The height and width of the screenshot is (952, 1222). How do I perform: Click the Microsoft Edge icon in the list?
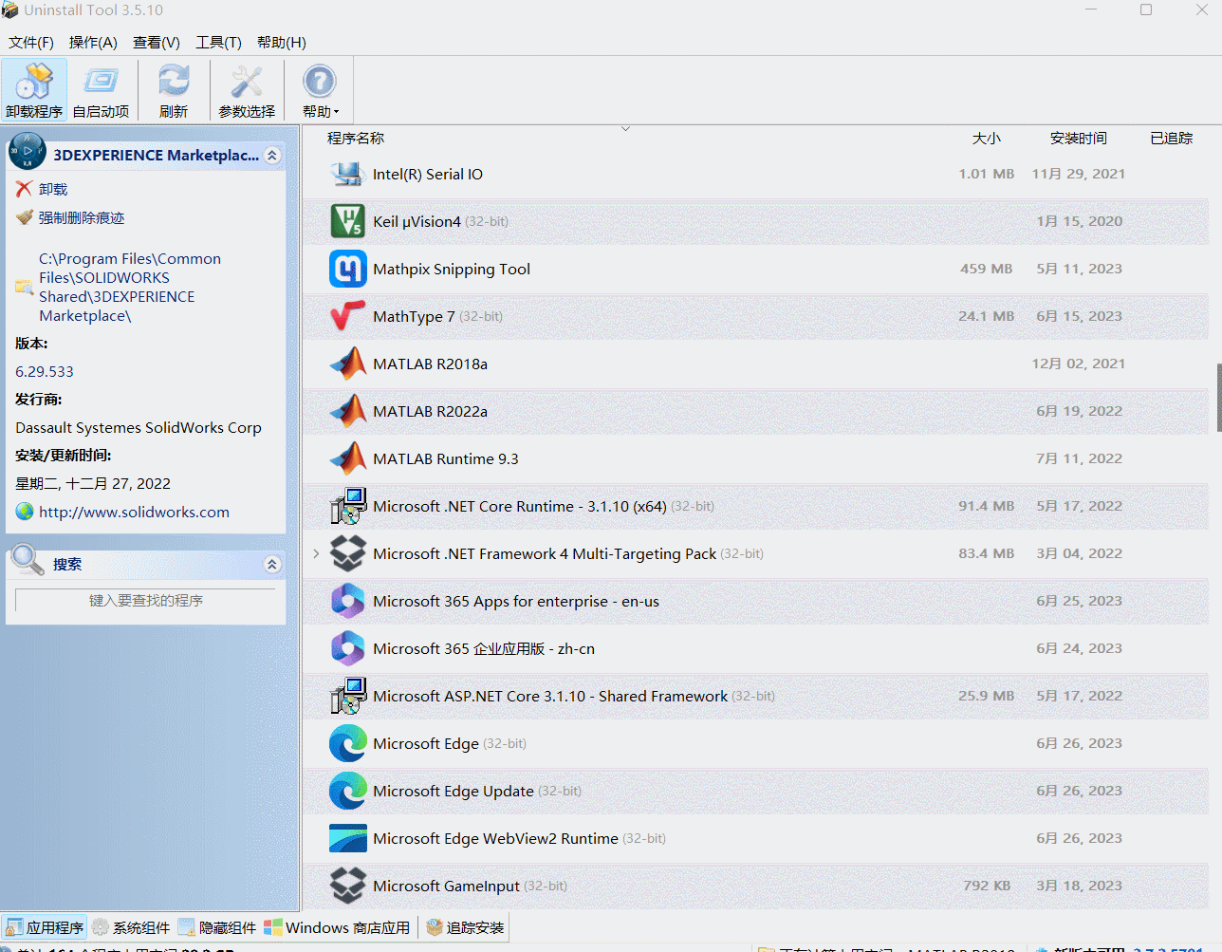tap(347, 743)
